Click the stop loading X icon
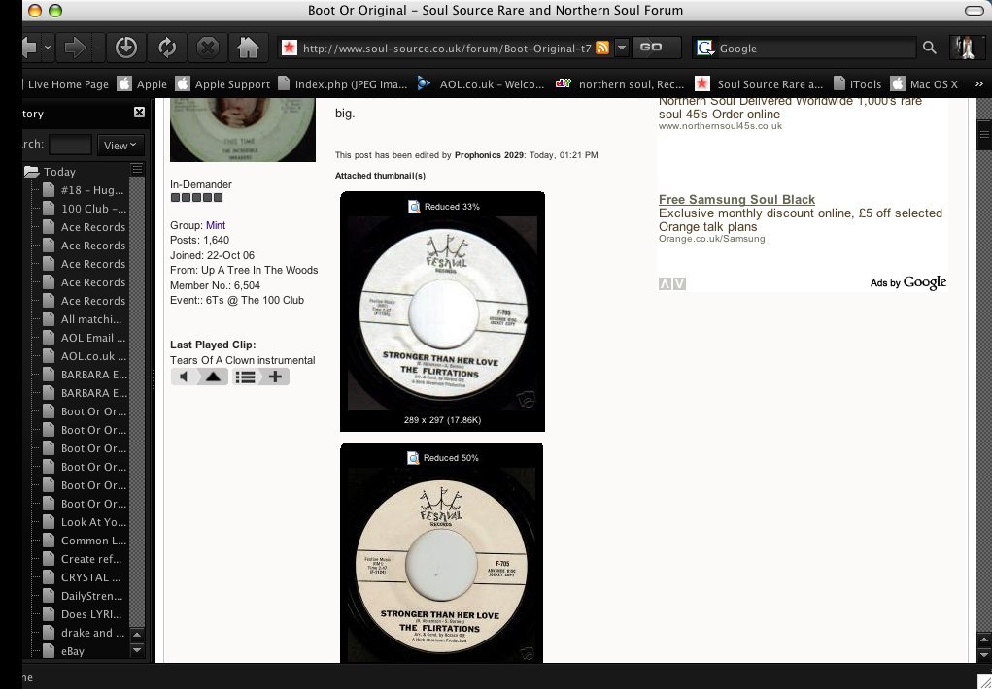This screenshot has height=689, width=992. click(x=208, y=49)
